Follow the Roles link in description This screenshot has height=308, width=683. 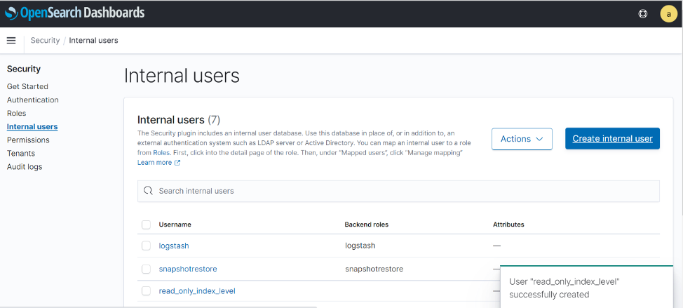[x=161, y=153]
